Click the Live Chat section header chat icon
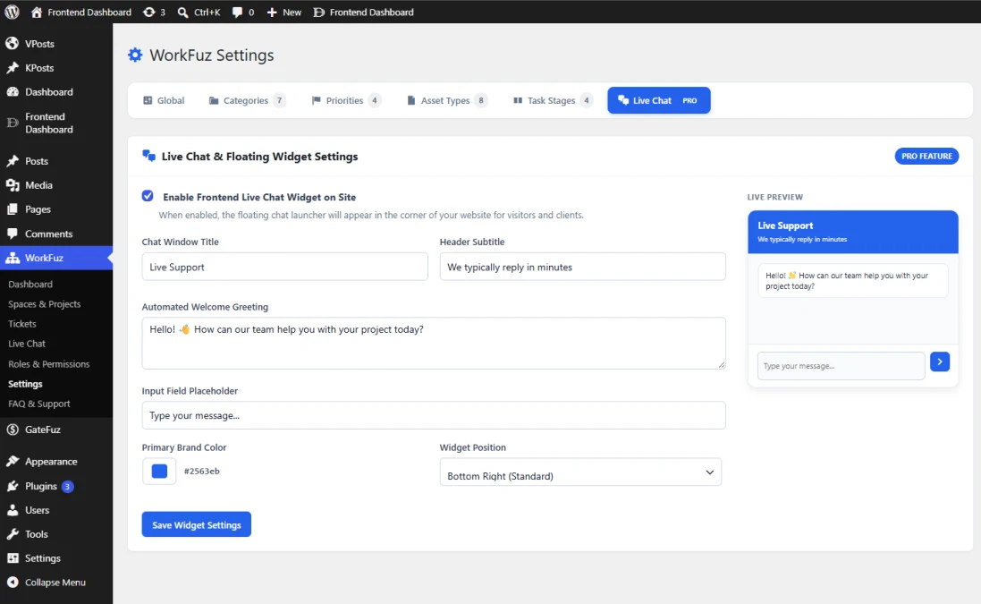 coord(149,156)
